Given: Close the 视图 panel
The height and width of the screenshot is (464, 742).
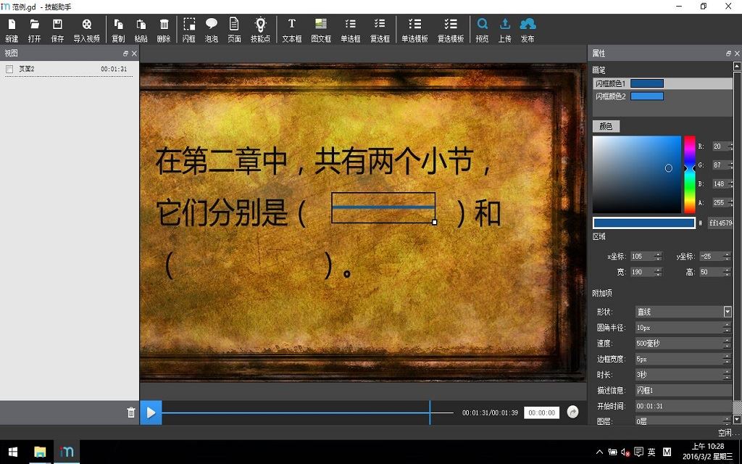Looking at the screenshot, I should (x=134, y=54).
